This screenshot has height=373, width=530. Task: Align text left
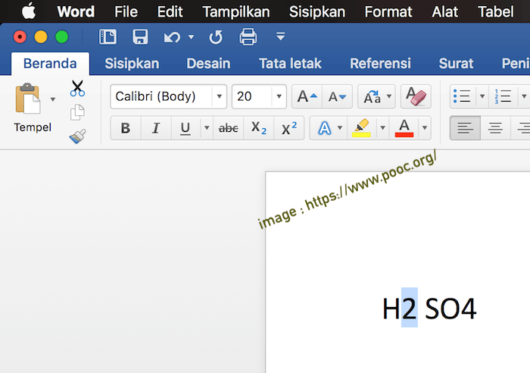click(x=465, y=128)
